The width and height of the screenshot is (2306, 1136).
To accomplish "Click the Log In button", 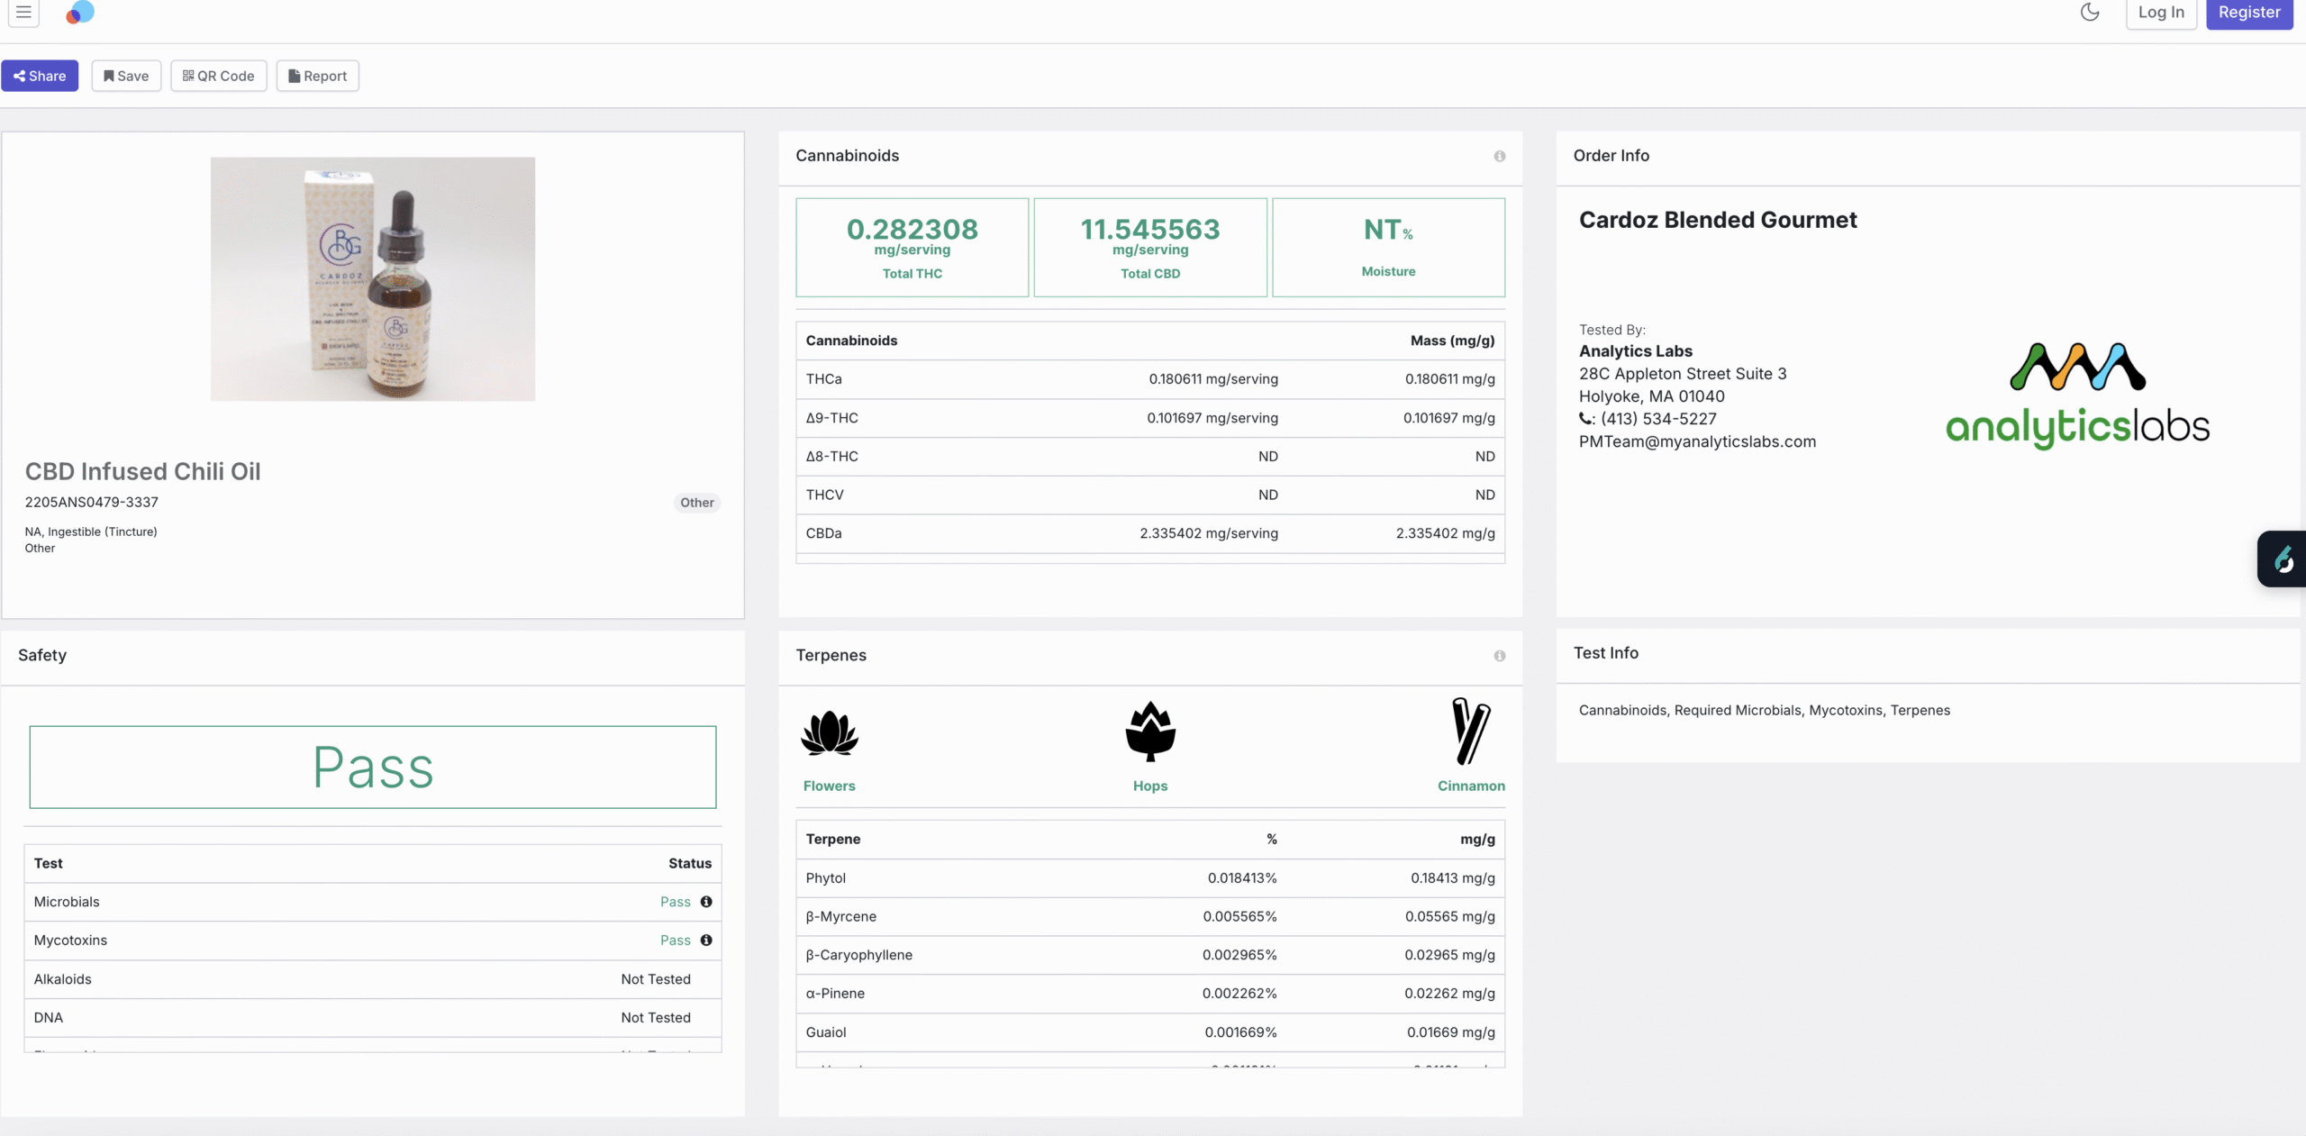I will point(2161,13).
